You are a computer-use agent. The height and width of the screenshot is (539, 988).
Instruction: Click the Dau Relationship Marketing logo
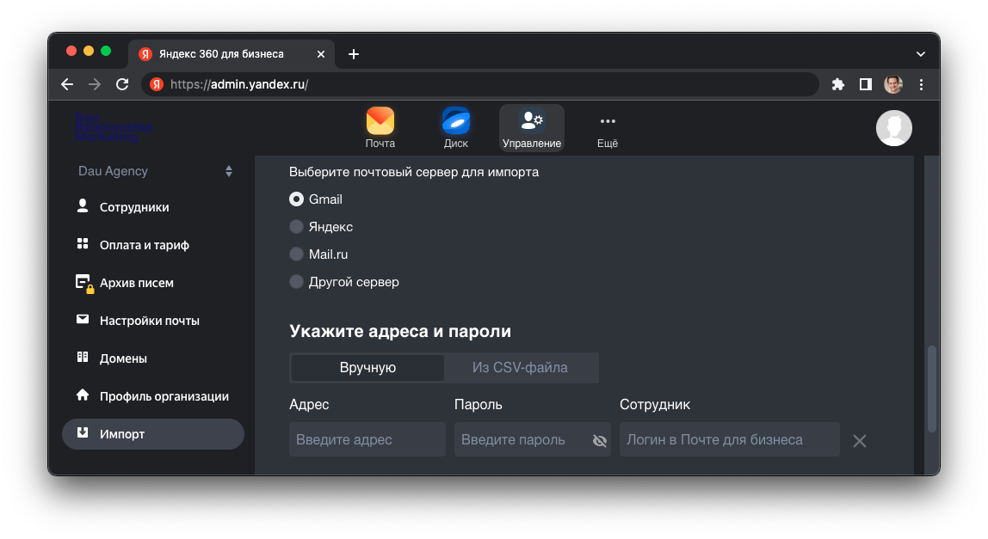click(114, 127)
